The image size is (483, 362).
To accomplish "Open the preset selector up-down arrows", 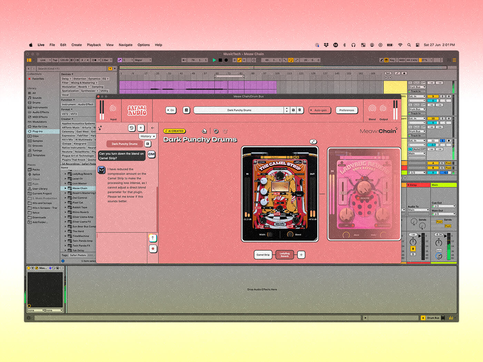I will [286, 110].
